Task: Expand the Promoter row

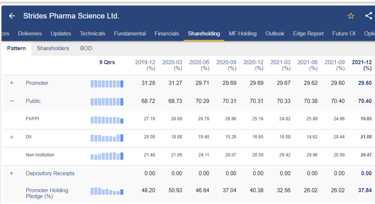Action: (11, 83)
